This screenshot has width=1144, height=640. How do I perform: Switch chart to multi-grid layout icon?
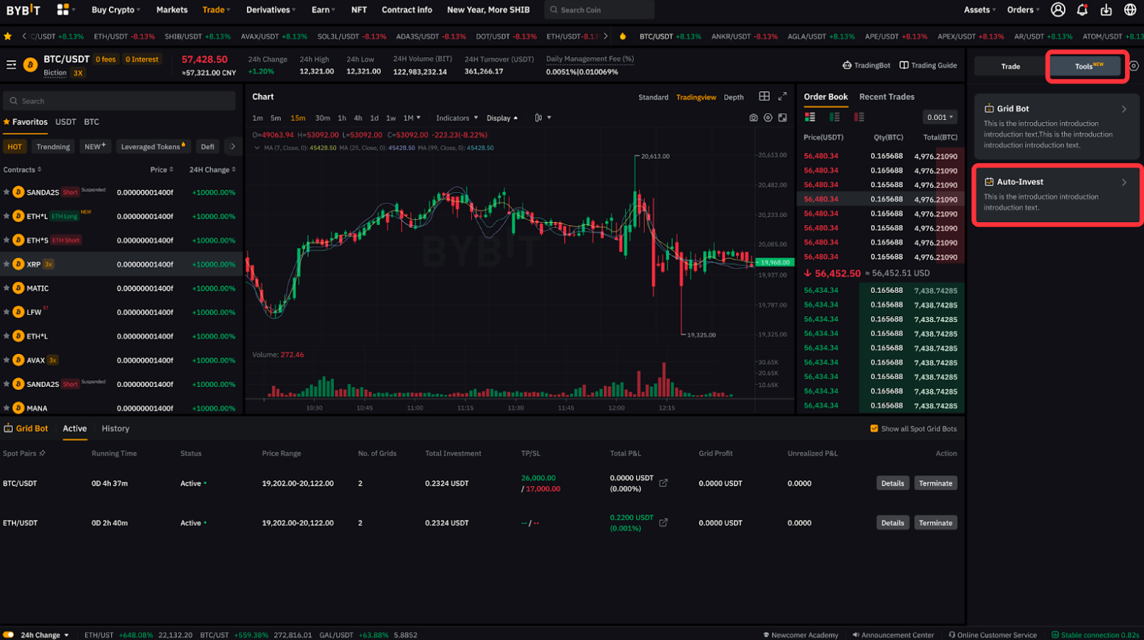click(764, 96)
